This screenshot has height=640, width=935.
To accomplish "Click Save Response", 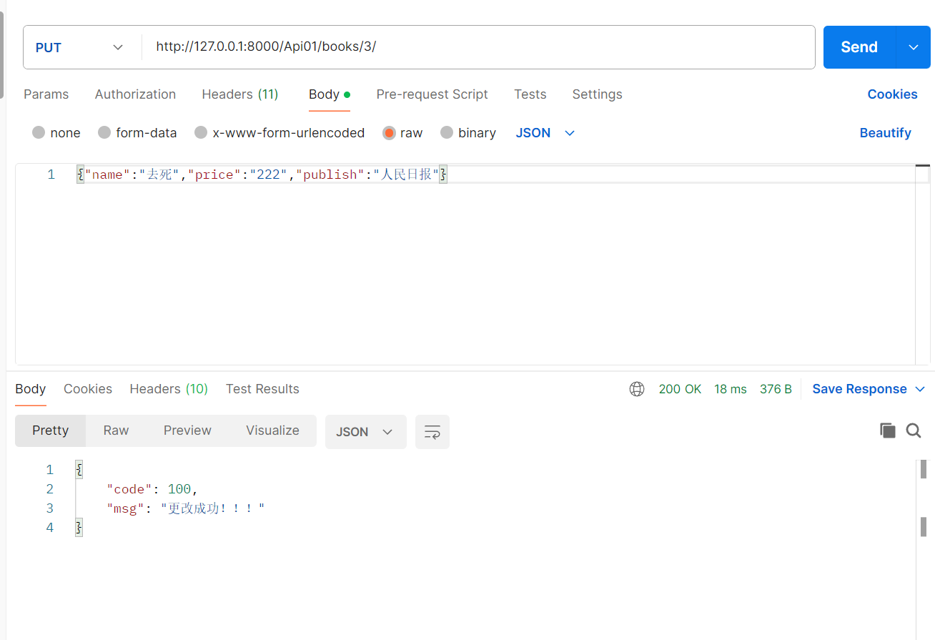I will (x=859, y=389).
